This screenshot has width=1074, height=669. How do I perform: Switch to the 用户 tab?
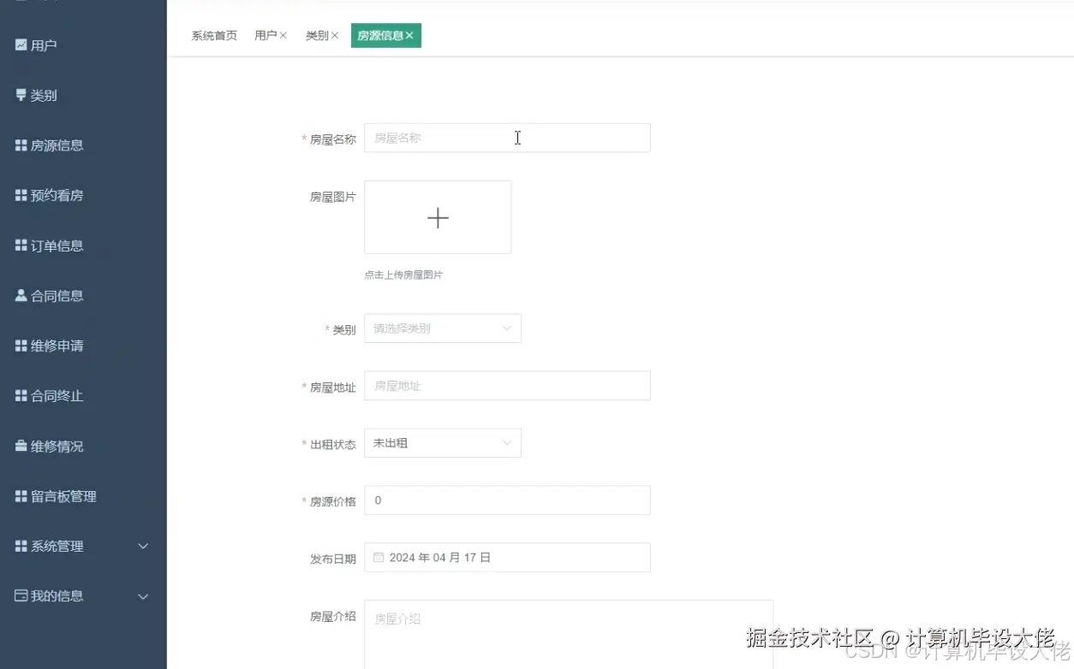(266, 35)
